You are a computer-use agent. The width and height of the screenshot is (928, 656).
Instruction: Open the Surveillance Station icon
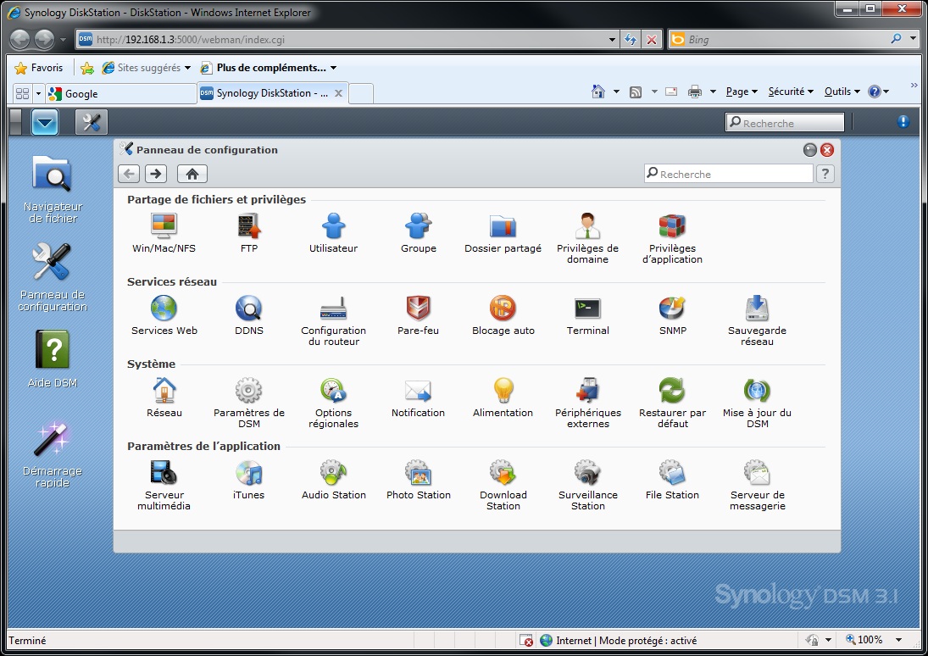(x=587, y=472)
